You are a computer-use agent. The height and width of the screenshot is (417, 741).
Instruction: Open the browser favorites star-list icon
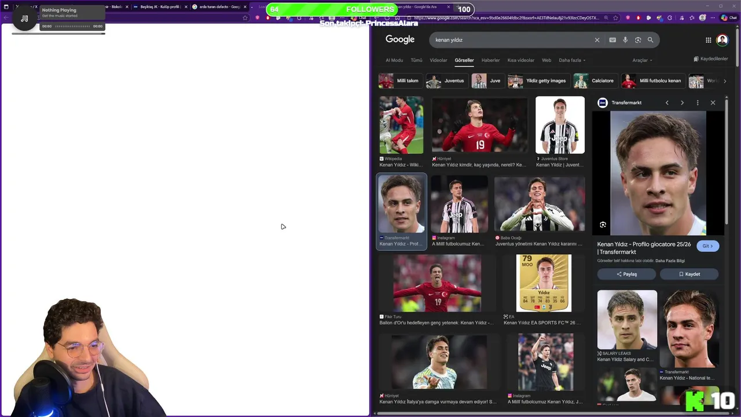692,18
